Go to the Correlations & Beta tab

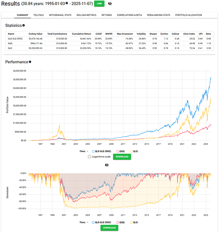[129, 15]
